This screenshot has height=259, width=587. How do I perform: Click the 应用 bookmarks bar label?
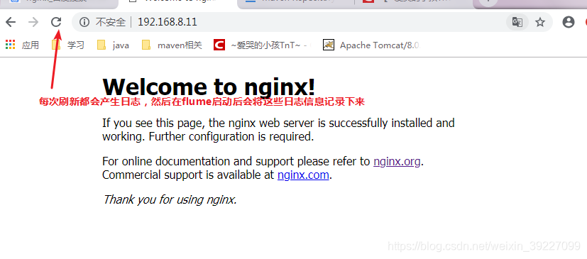[x=31, y=45]
